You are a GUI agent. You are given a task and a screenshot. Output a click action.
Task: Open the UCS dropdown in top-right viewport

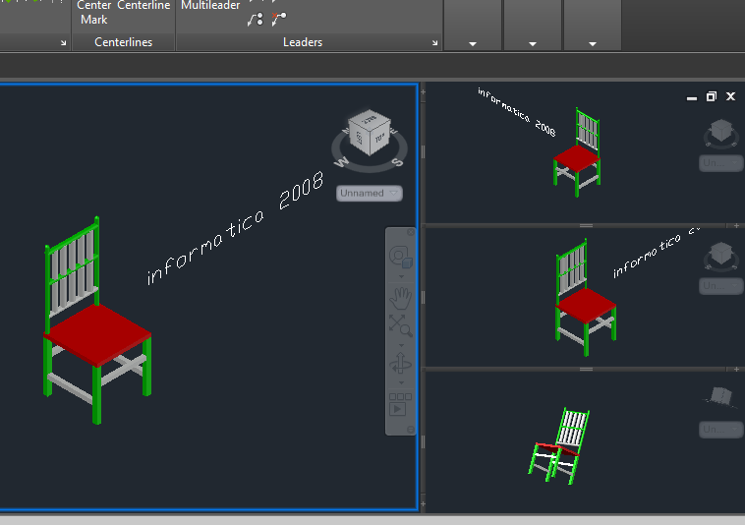pyautogui.click(x=720, y=163)
